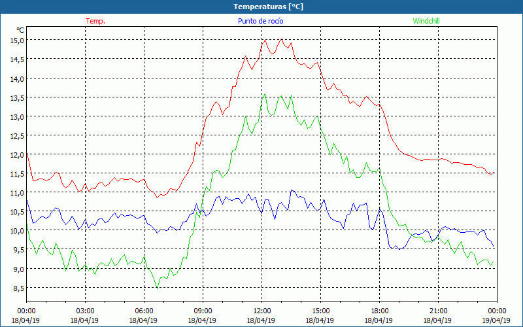Click the '14,0' y-axis value
523x327 pixels.
(18, 78)
